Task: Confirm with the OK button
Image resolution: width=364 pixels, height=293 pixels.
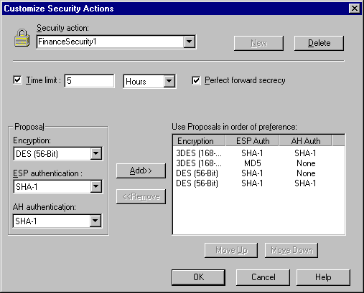Action: click(198, 277)
